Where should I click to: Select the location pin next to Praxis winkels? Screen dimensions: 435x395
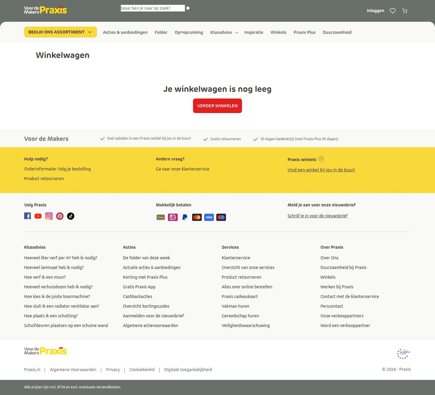(321, 159)
